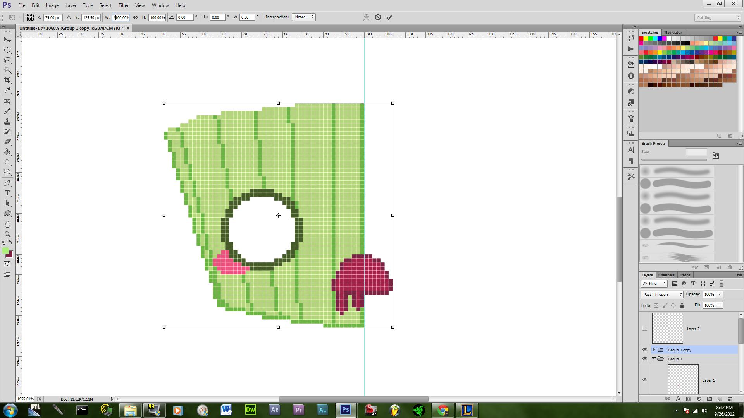Image resolution: width=744 pixels, height=418 pixels.
Task: Toggle Quick Mask mode
Action: [x=7, y=264]
